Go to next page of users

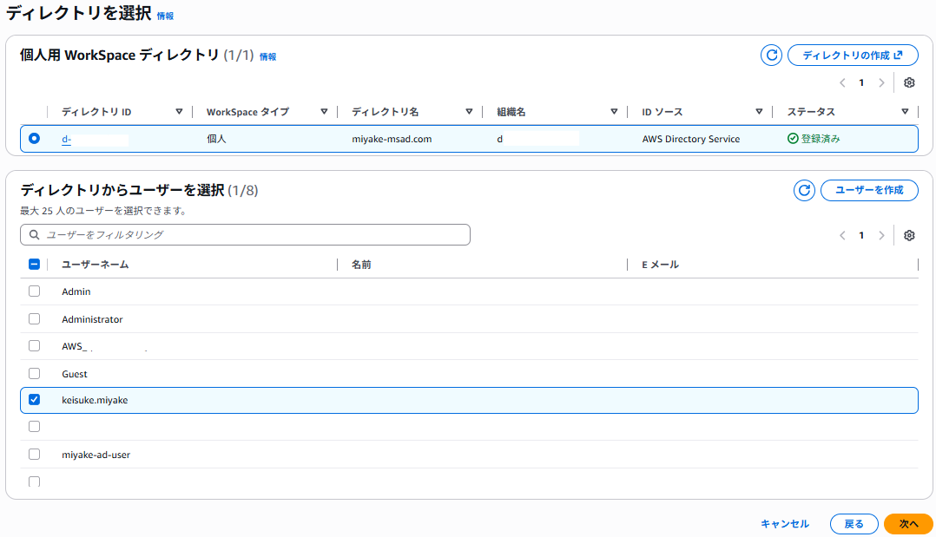[x=881, y=235]
